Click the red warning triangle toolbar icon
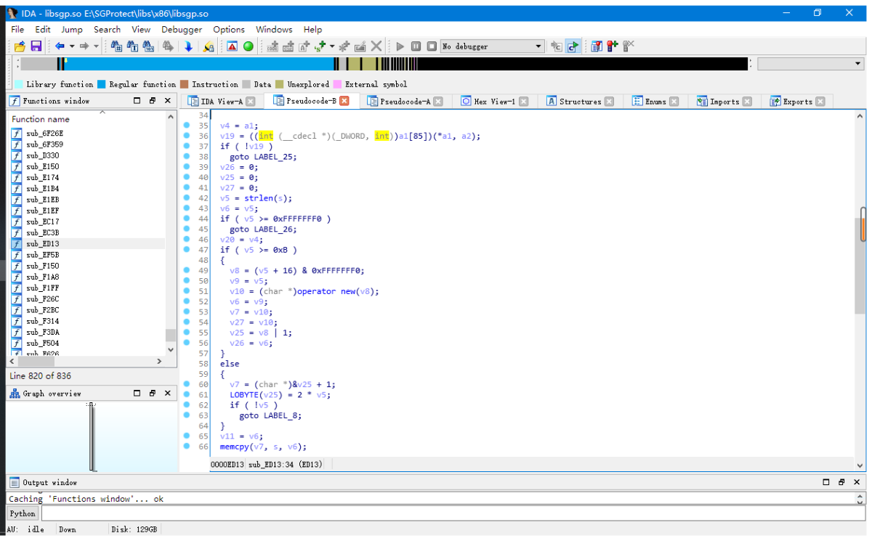Image resolution: width=872 pixels, height=541 pixels. pos(233,46)
